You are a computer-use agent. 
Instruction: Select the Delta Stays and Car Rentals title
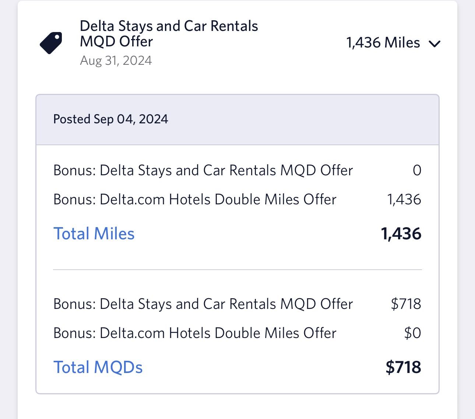(x=169, y=26)
